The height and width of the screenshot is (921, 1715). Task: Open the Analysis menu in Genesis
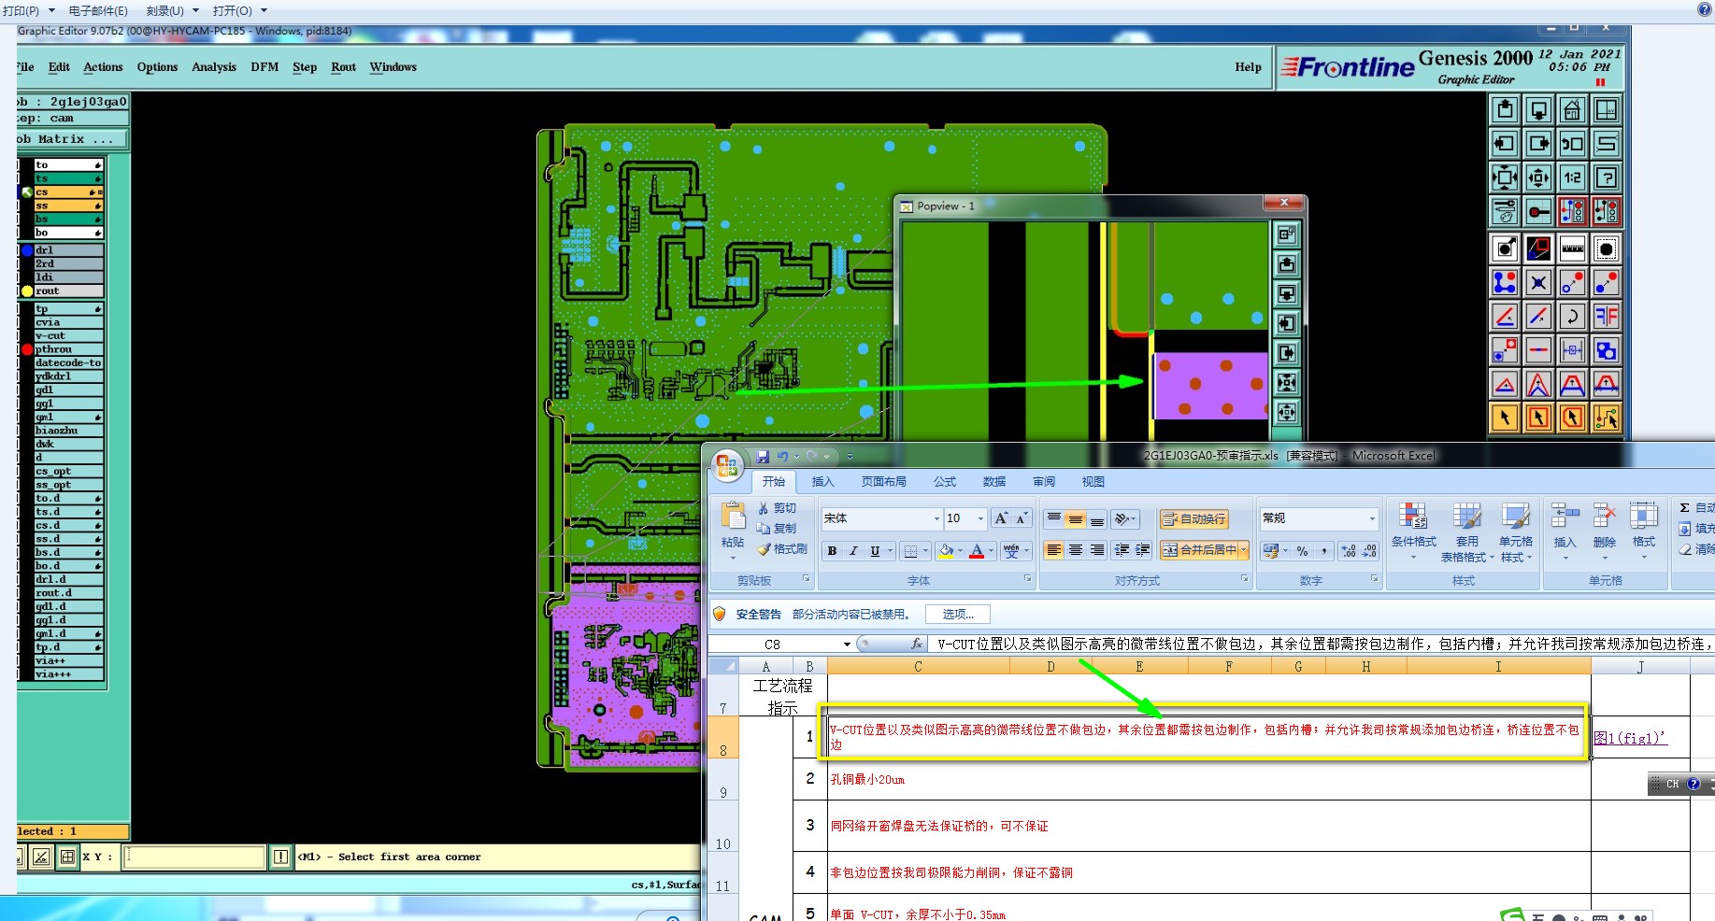[x=214, y=67]
